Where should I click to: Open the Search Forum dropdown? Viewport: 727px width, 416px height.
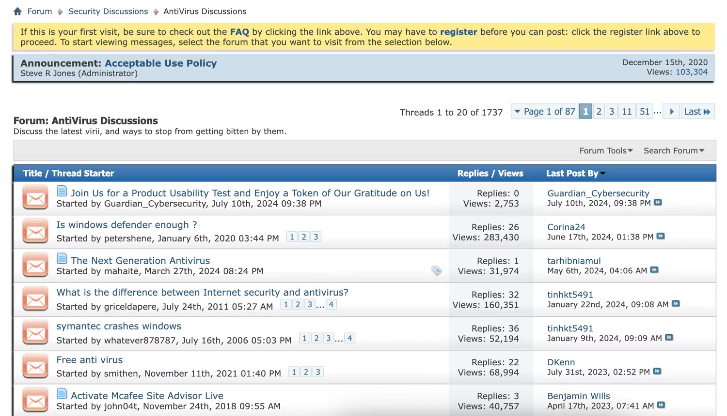674,150
